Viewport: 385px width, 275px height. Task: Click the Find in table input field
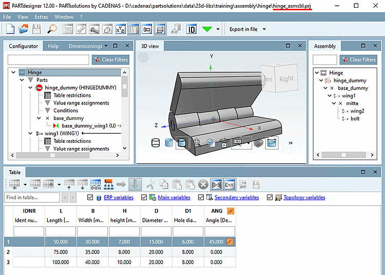tap(32, 198)
